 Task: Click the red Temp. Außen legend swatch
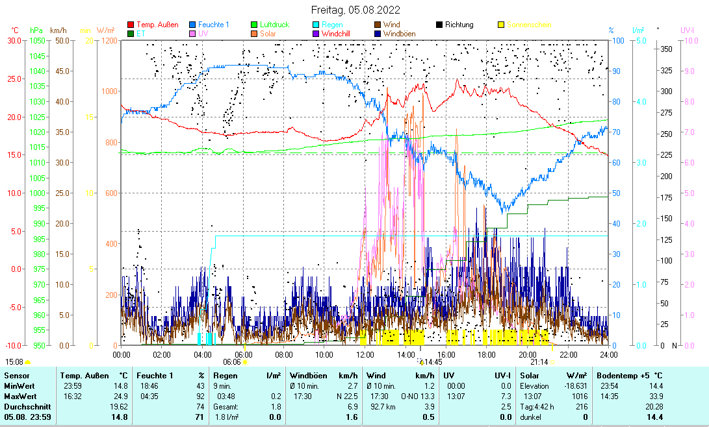coord(131,25)
